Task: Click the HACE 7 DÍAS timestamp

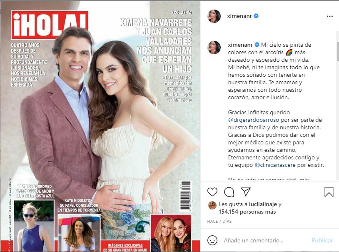Action: pos(219,221)
